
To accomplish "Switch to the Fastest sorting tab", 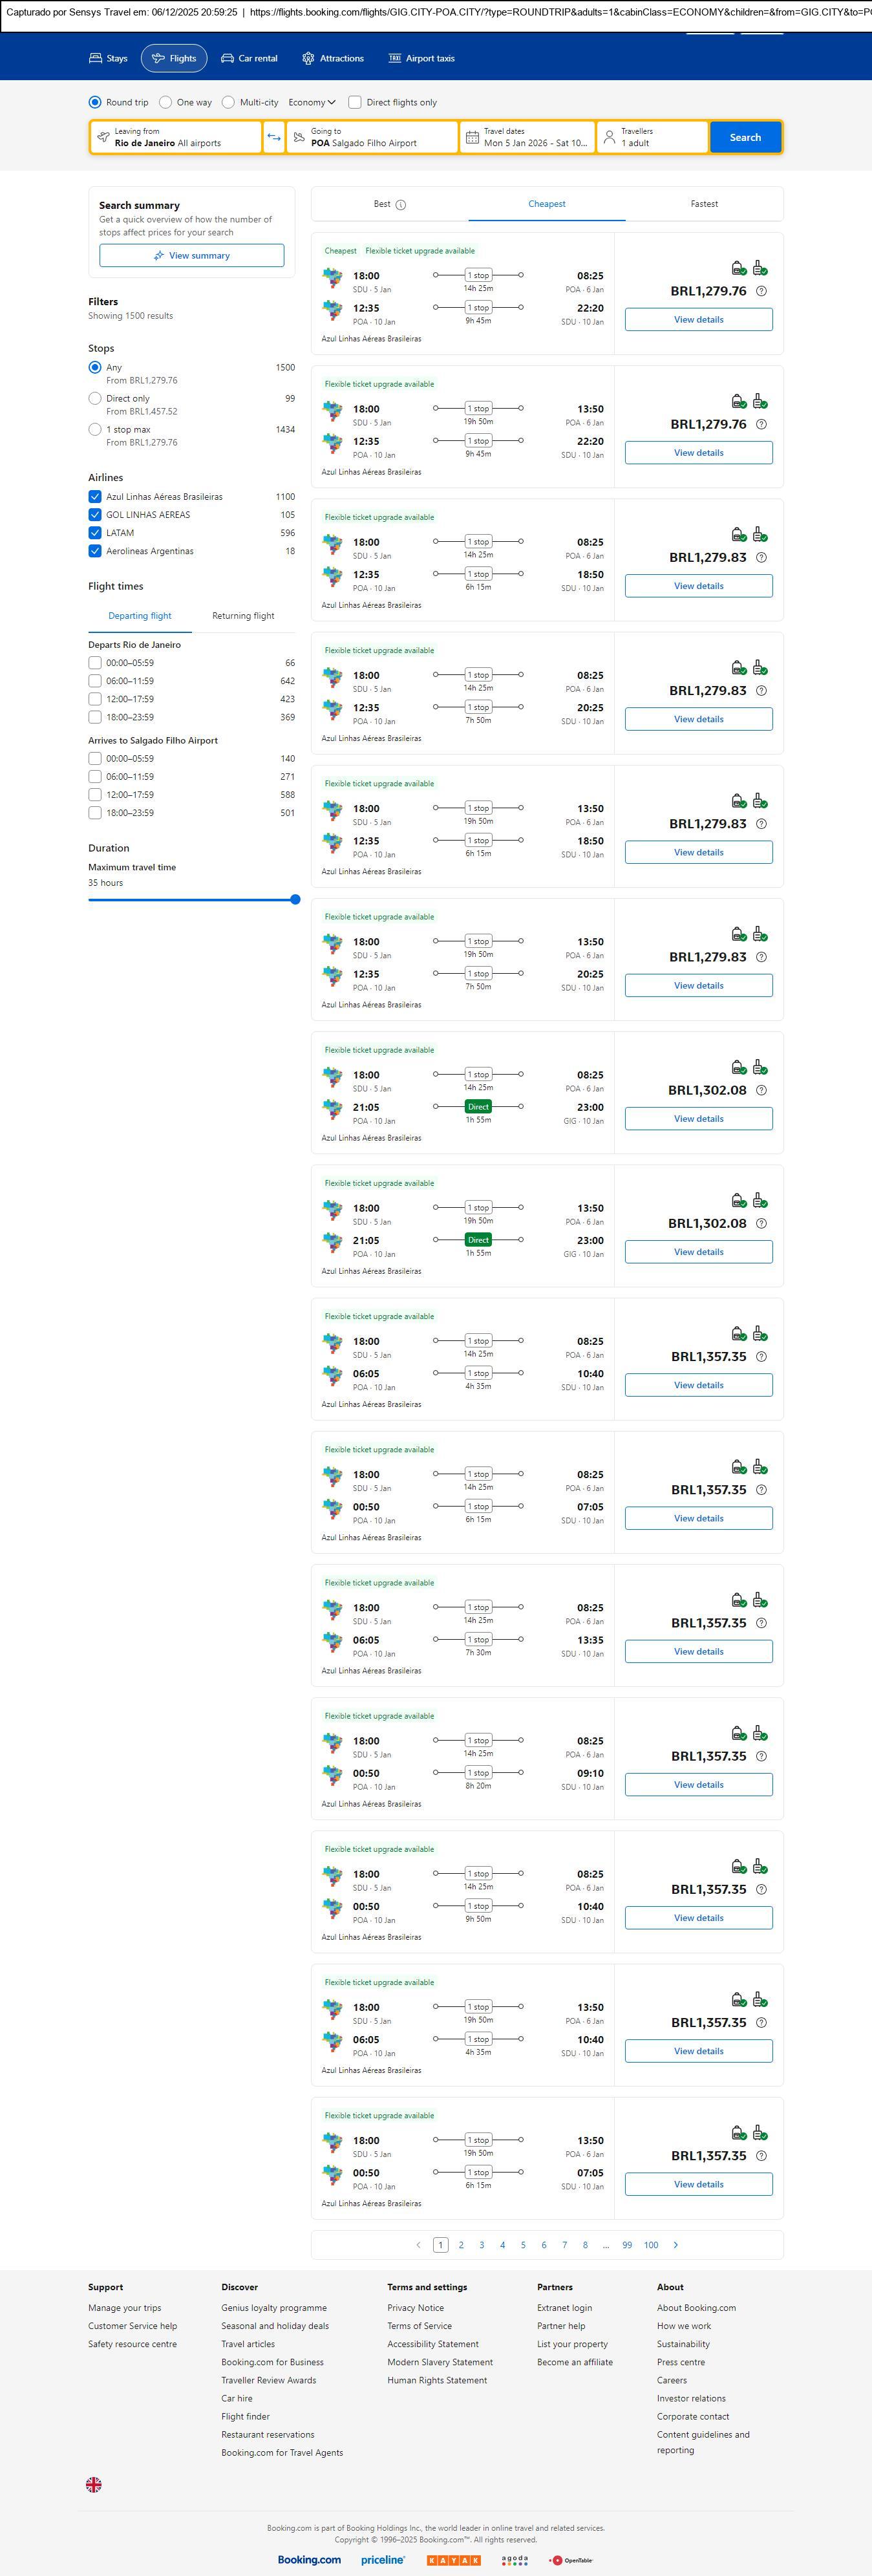I will pos(704,204).
